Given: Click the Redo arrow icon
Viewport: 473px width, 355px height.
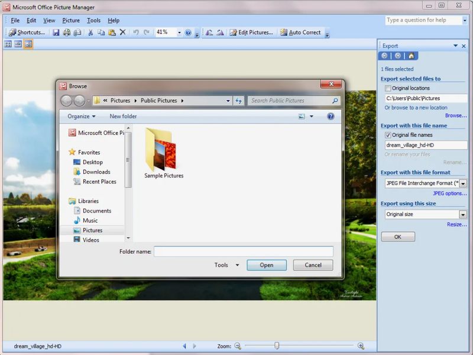Looking at the screenshot, I should click(x=147, y=33).
